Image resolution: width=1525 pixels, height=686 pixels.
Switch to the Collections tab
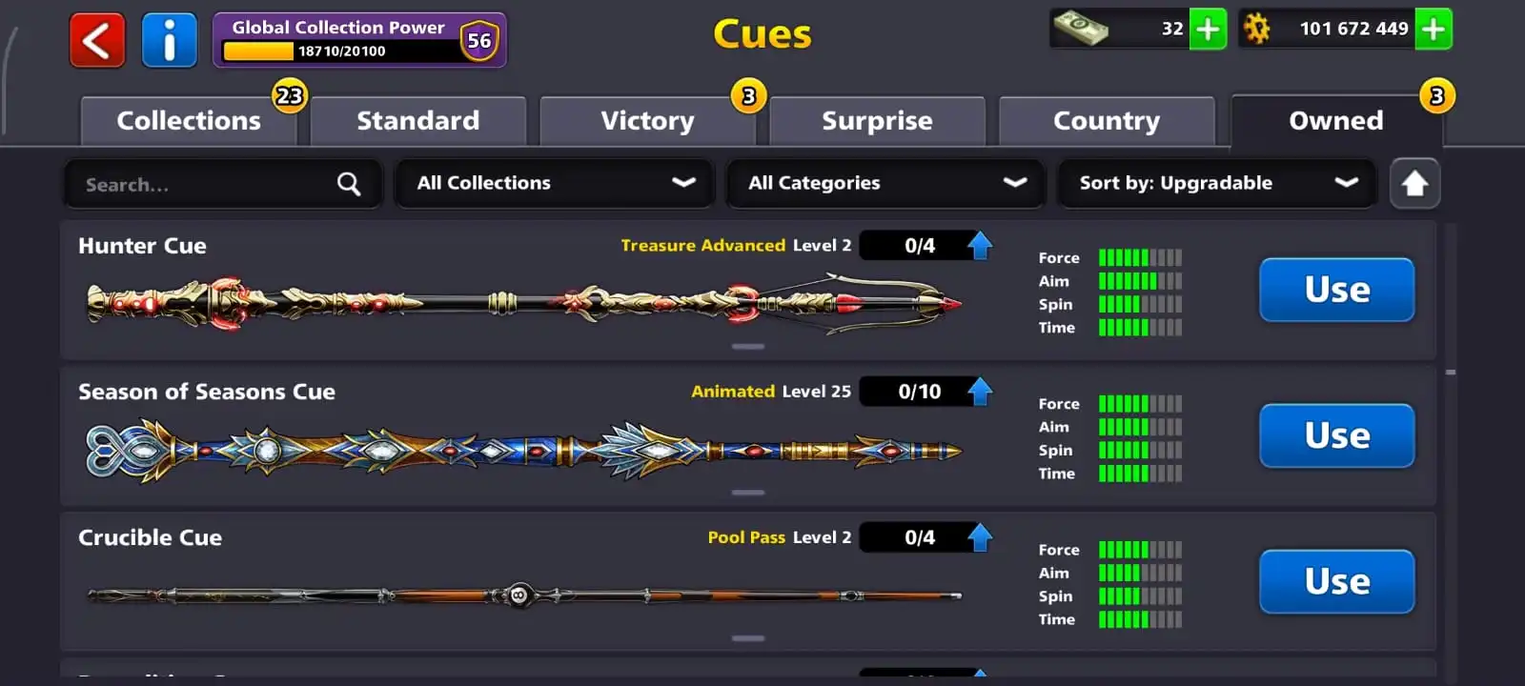click(189, 121)
